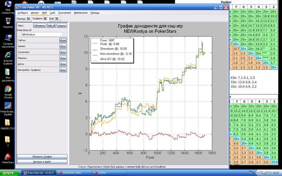
Task: Click the Обновить button next to Херо
Action: point(39,25)
